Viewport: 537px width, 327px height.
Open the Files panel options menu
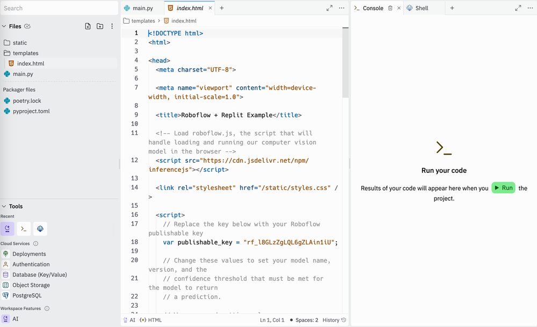point(112,26)
